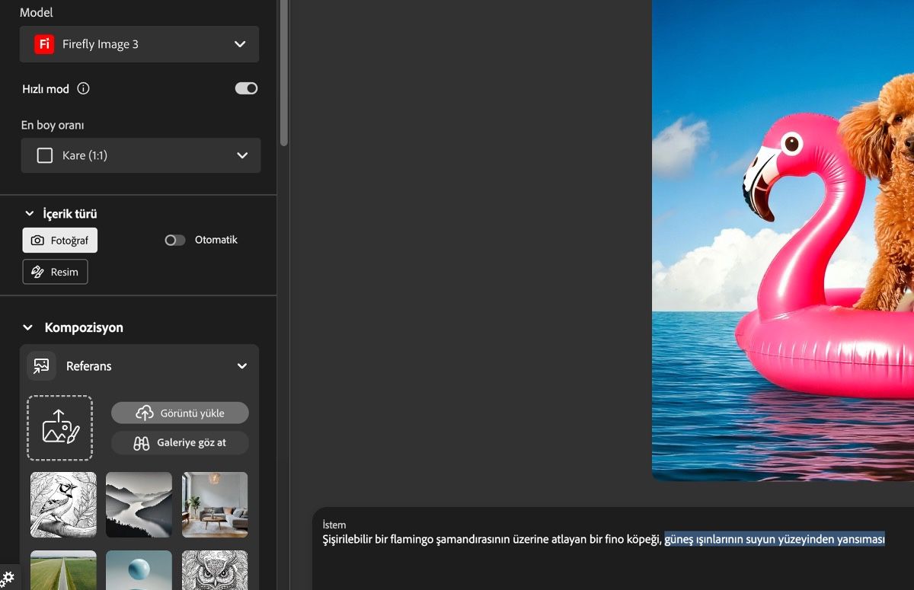
Task: Click the generated flamingo float poodle image
Action: tap(783, 240)
